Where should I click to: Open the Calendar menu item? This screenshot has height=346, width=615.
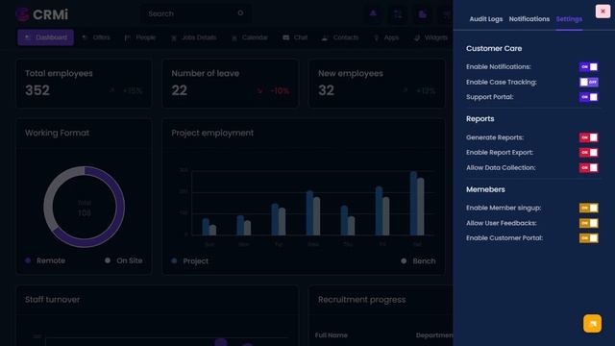pyautogui.click(x=250, y=37)
